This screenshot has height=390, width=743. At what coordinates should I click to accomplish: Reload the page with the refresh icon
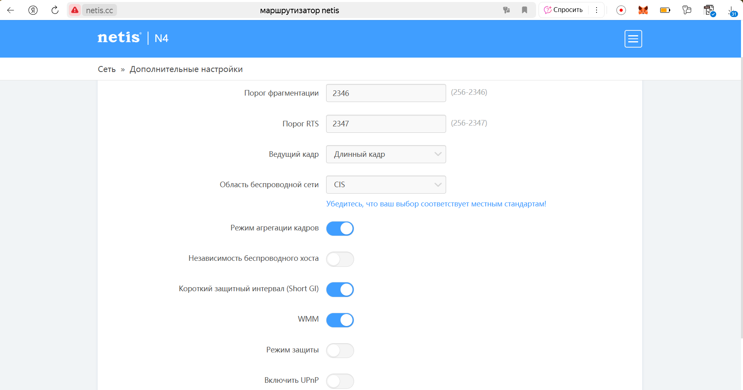(x=55, y=10)
